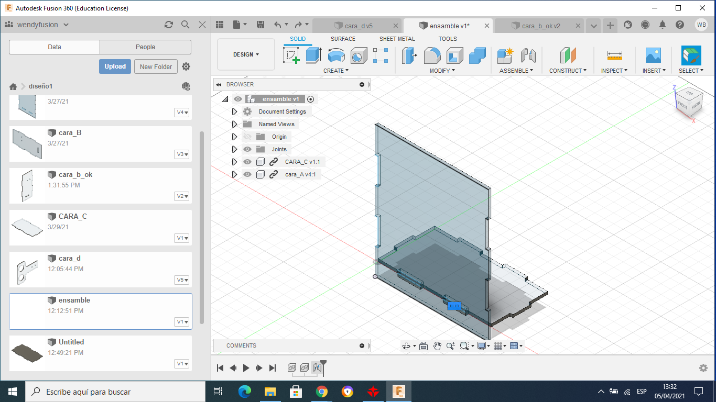Select the Shell tool
The height and width of the screenshot is (402, 716).
pos(454,55)
